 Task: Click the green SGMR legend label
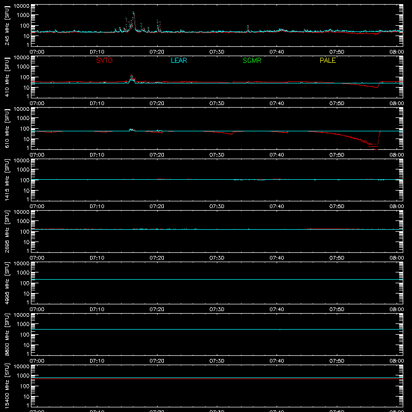click(x=252, y=60)
